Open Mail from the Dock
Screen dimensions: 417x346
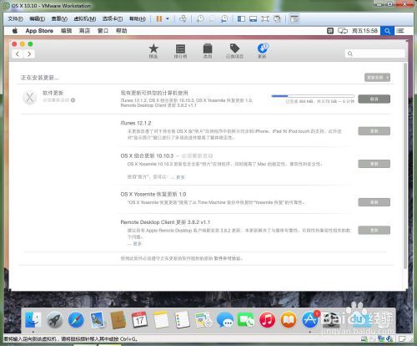pyautogui.click(x=98, y=319)
